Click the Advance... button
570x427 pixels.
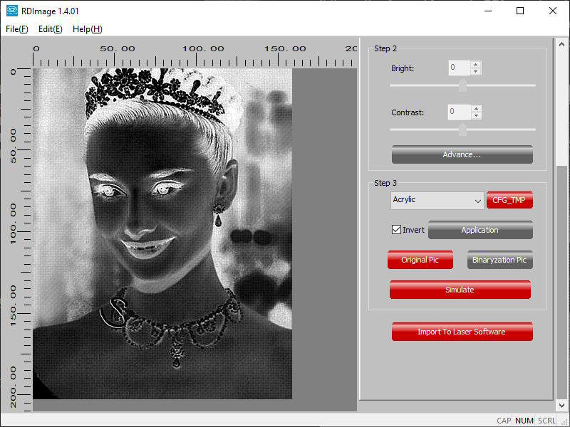click(x=462, y=154)
